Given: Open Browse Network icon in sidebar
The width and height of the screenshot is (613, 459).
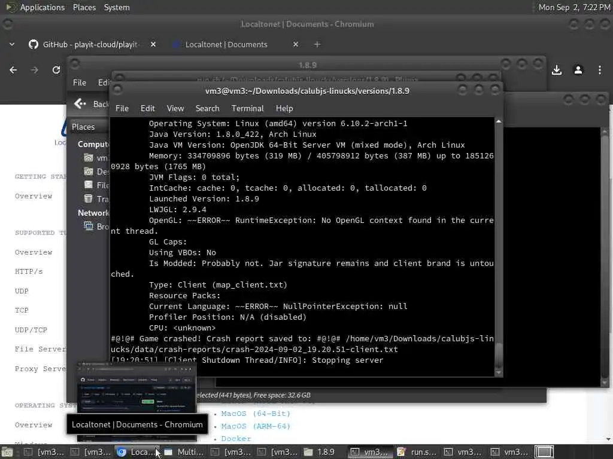Looking at the screenshot, I should pyautogui.click(x=89, y=226).
